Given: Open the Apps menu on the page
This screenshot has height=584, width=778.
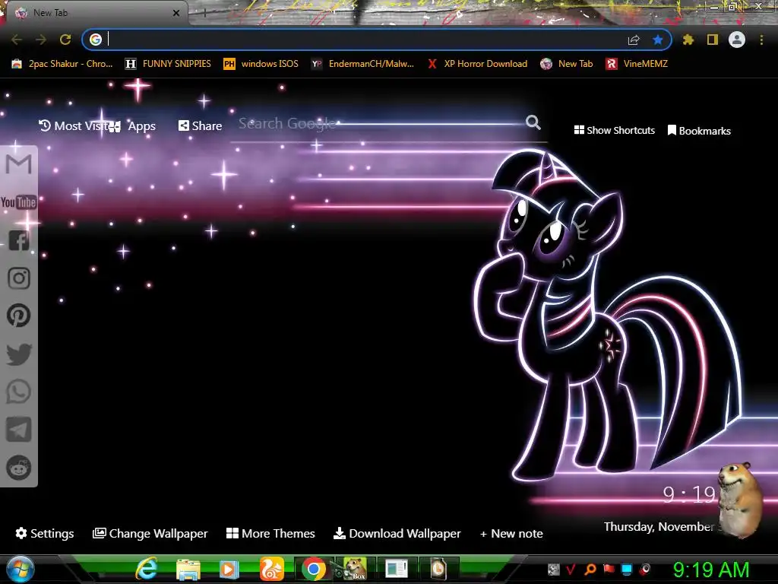Looking at the screenshot, I should [x=132, y=126].
